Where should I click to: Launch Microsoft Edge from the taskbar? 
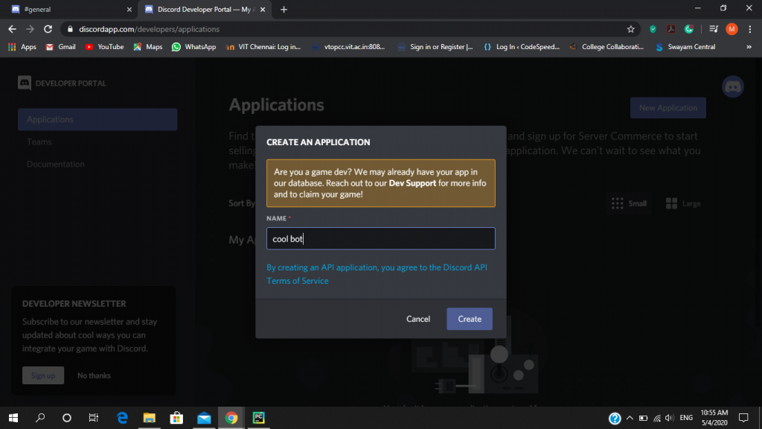point(122,418)
